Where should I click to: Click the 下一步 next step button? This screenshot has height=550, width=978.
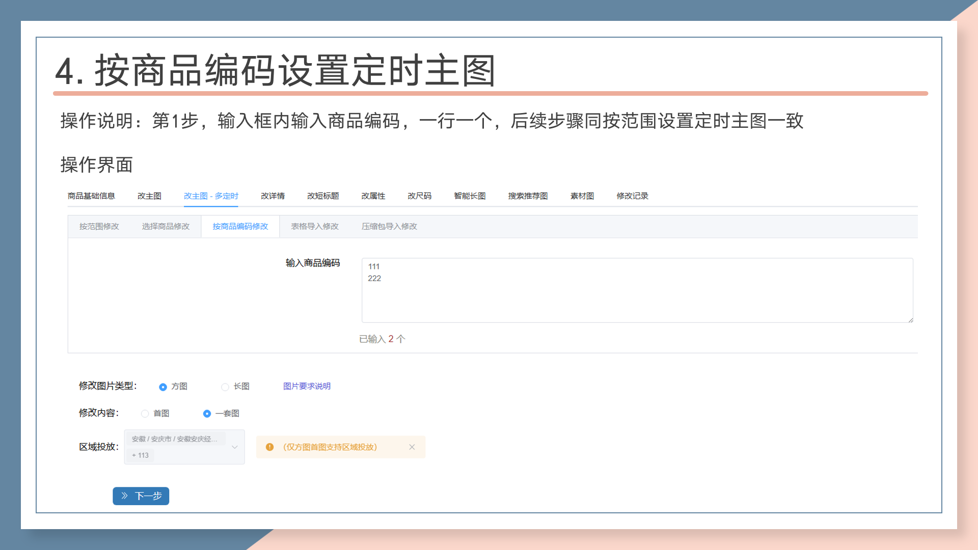tap(141, 496)
